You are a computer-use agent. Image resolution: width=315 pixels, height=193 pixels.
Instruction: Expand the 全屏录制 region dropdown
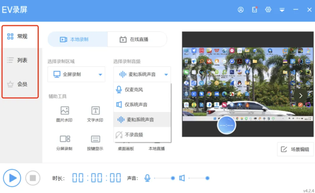(x=76, y=74)
